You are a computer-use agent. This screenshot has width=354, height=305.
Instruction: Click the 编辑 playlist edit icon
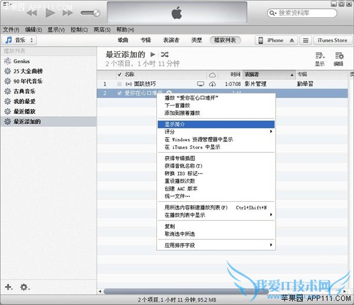click(339, 59)
